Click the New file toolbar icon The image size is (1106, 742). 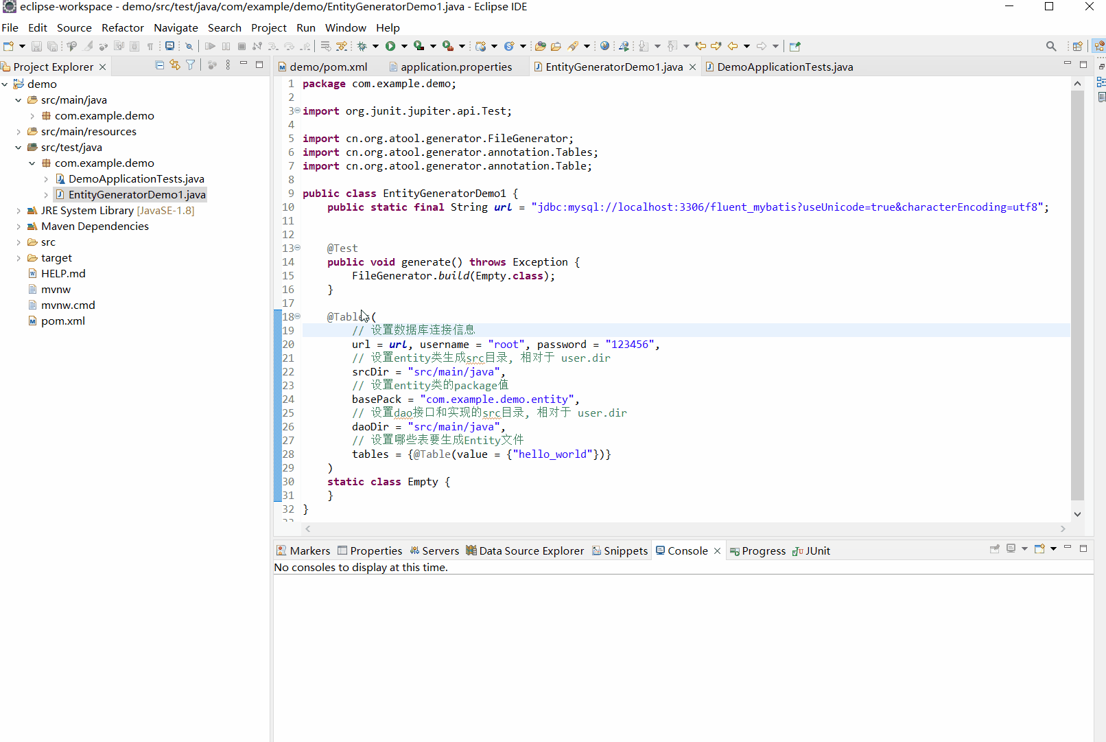9,46
